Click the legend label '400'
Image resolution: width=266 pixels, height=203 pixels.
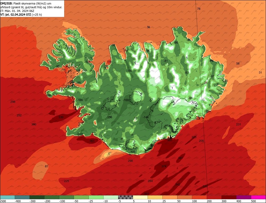[x=239, y=201]
